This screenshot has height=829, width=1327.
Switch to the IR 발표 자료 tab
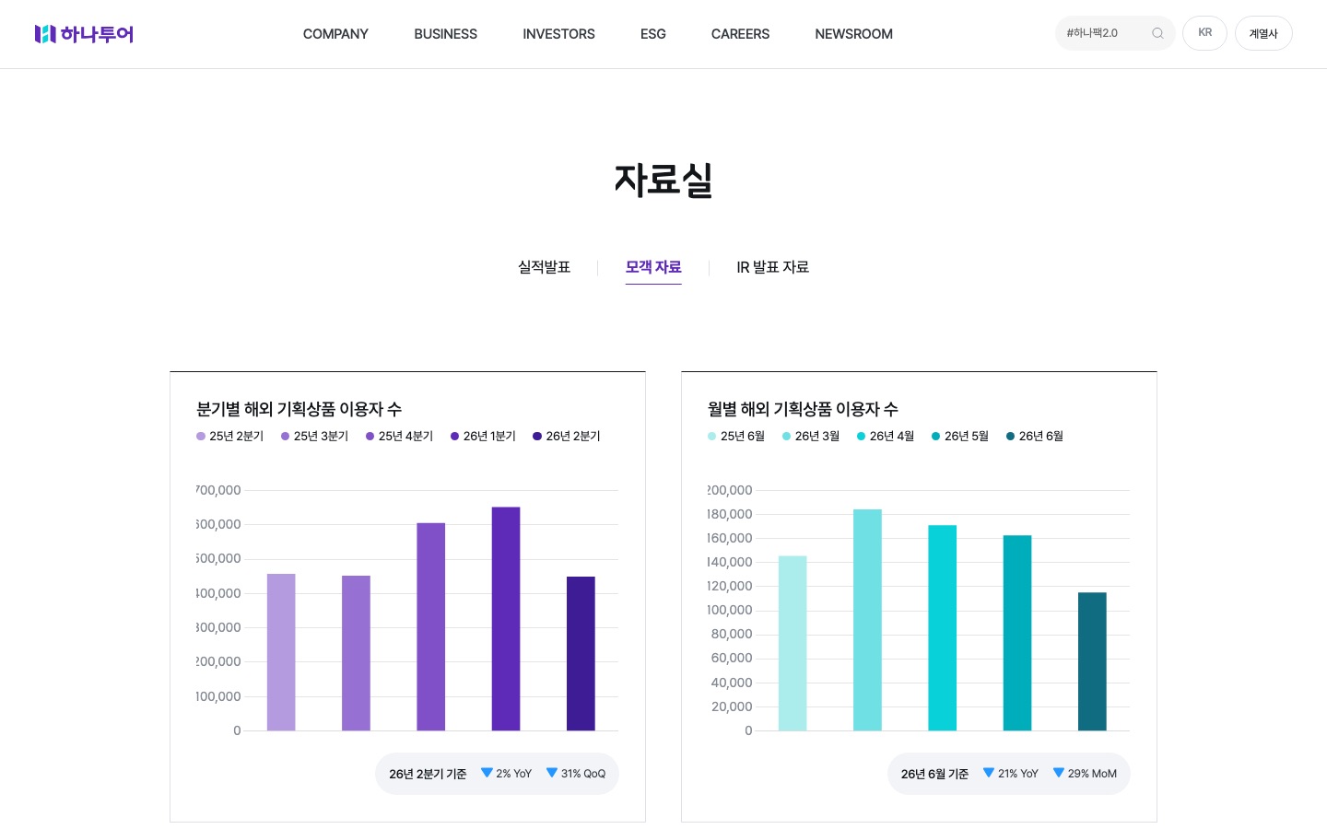point(772,267)
